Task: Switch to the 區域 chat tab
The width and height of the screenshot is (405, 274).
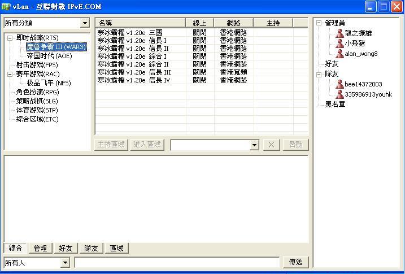Action: pyautogui.click(x=117, y=248)
